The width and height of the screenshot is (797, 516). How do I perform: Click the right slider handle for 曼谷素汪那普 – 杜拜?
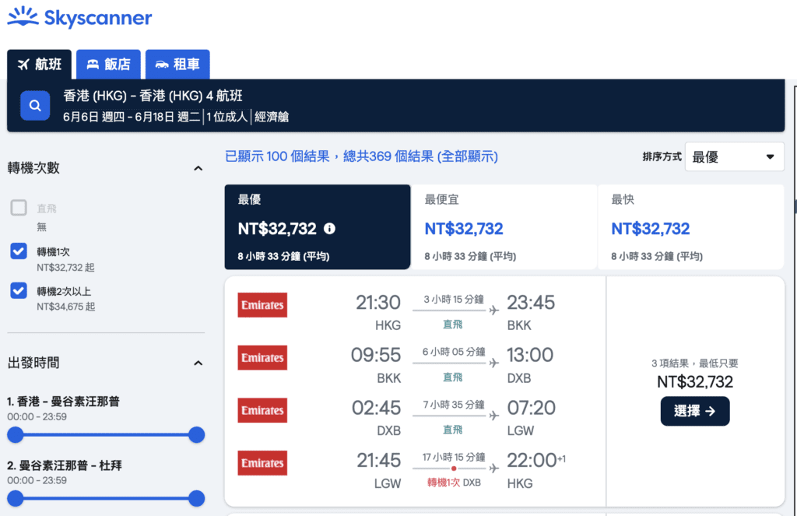tap(197, 498)
